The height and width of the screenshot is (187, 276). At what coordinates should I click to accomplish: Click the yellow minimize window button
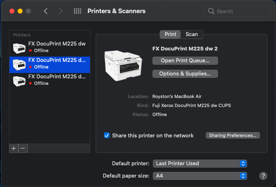(x=20, y=11)
